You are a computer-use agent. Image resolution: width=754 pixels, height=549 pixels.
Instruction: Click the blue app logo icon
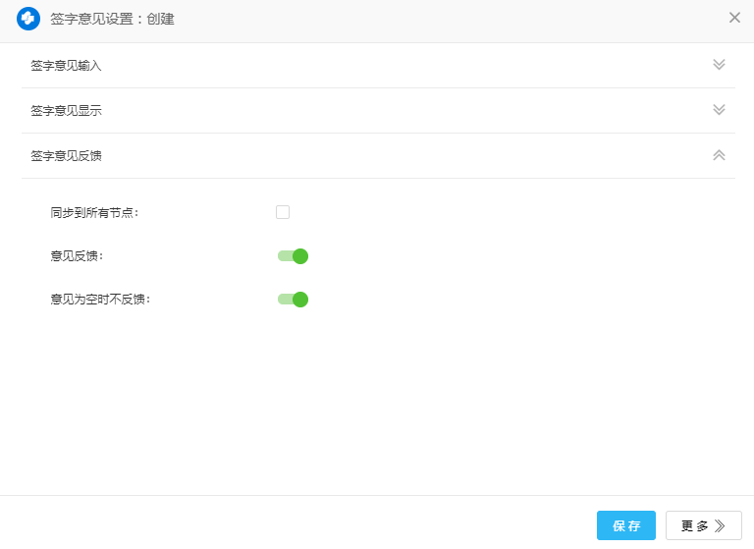coord(28,19)
